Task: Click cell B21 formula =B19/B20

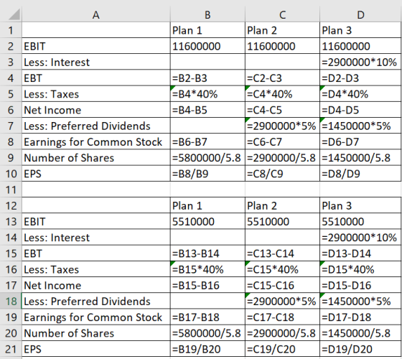Action: click(207, 348)
